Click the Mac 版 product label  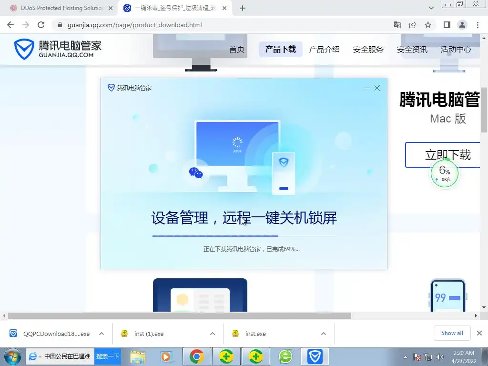tap(448, 119)
